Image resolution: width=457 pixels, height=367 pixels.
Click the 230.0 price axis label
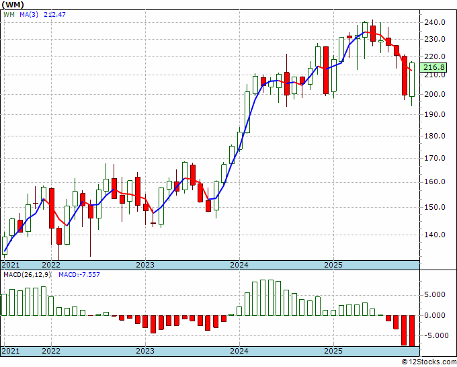(434, 39)
